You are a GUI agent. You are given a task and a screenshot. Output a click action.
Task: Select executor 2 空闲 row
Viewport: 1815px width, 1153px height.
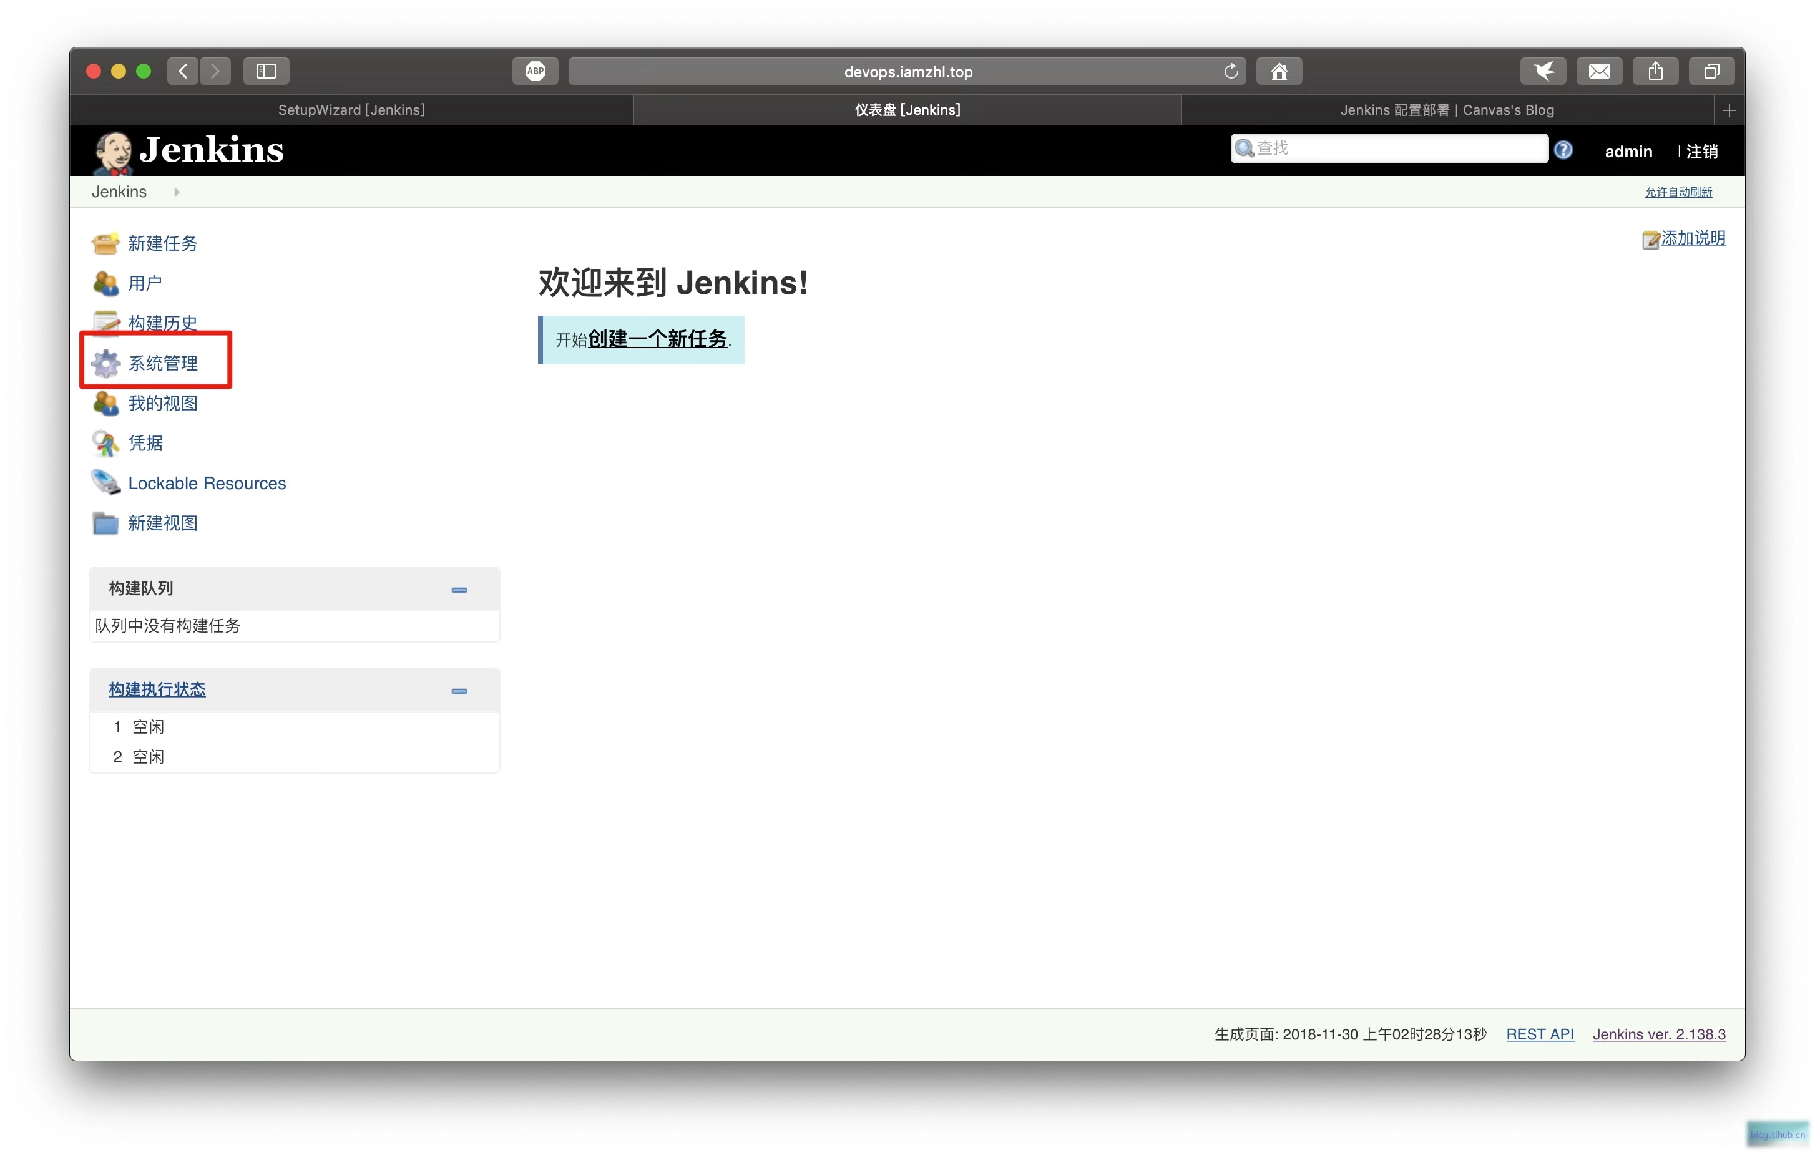click(x=294, y=757)
